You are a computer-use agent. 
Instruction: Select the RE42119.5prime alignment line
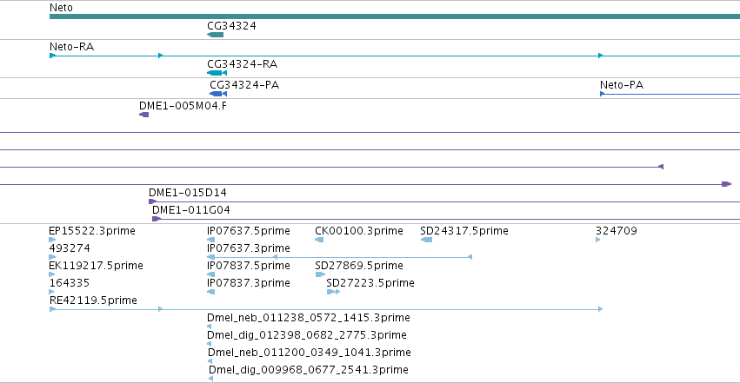click(326, 309)
